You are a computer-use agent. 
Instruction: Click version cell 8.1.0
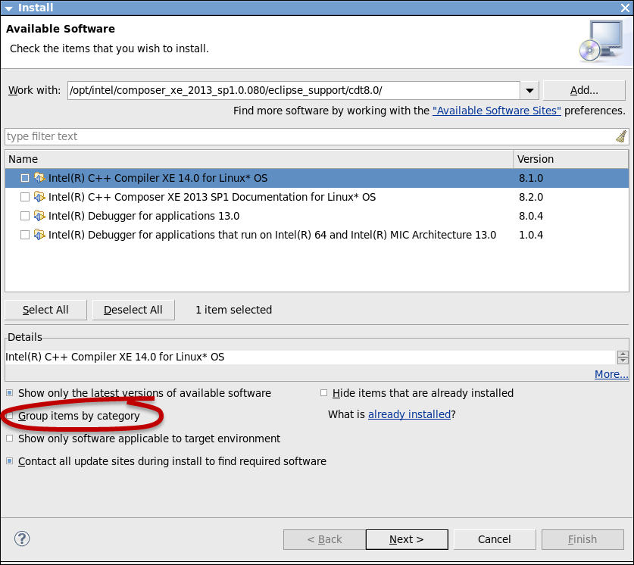(531, 178)
